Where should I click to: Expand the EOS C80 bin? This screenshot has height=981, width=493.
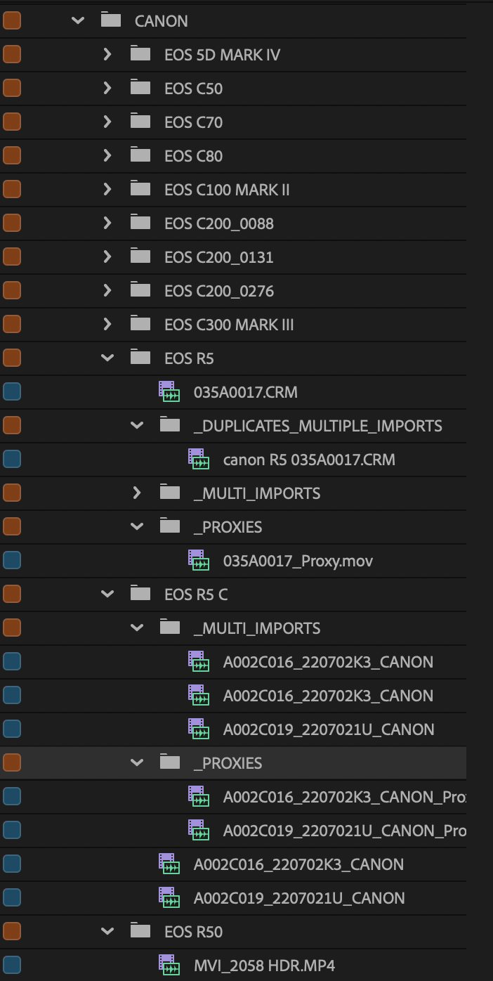tap(107, 155)
